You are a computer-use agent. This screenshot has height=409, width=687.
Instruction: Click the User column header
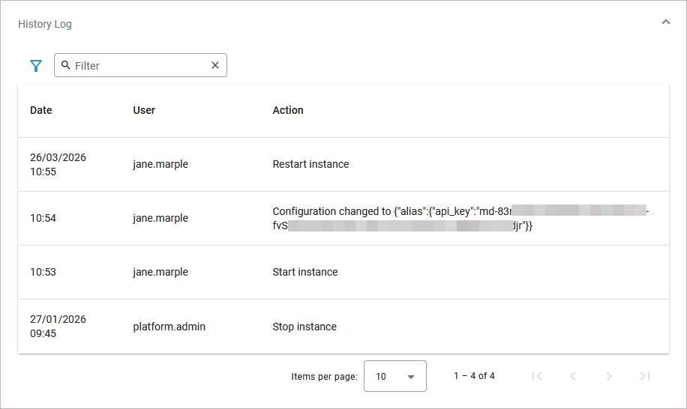point(144,110)
